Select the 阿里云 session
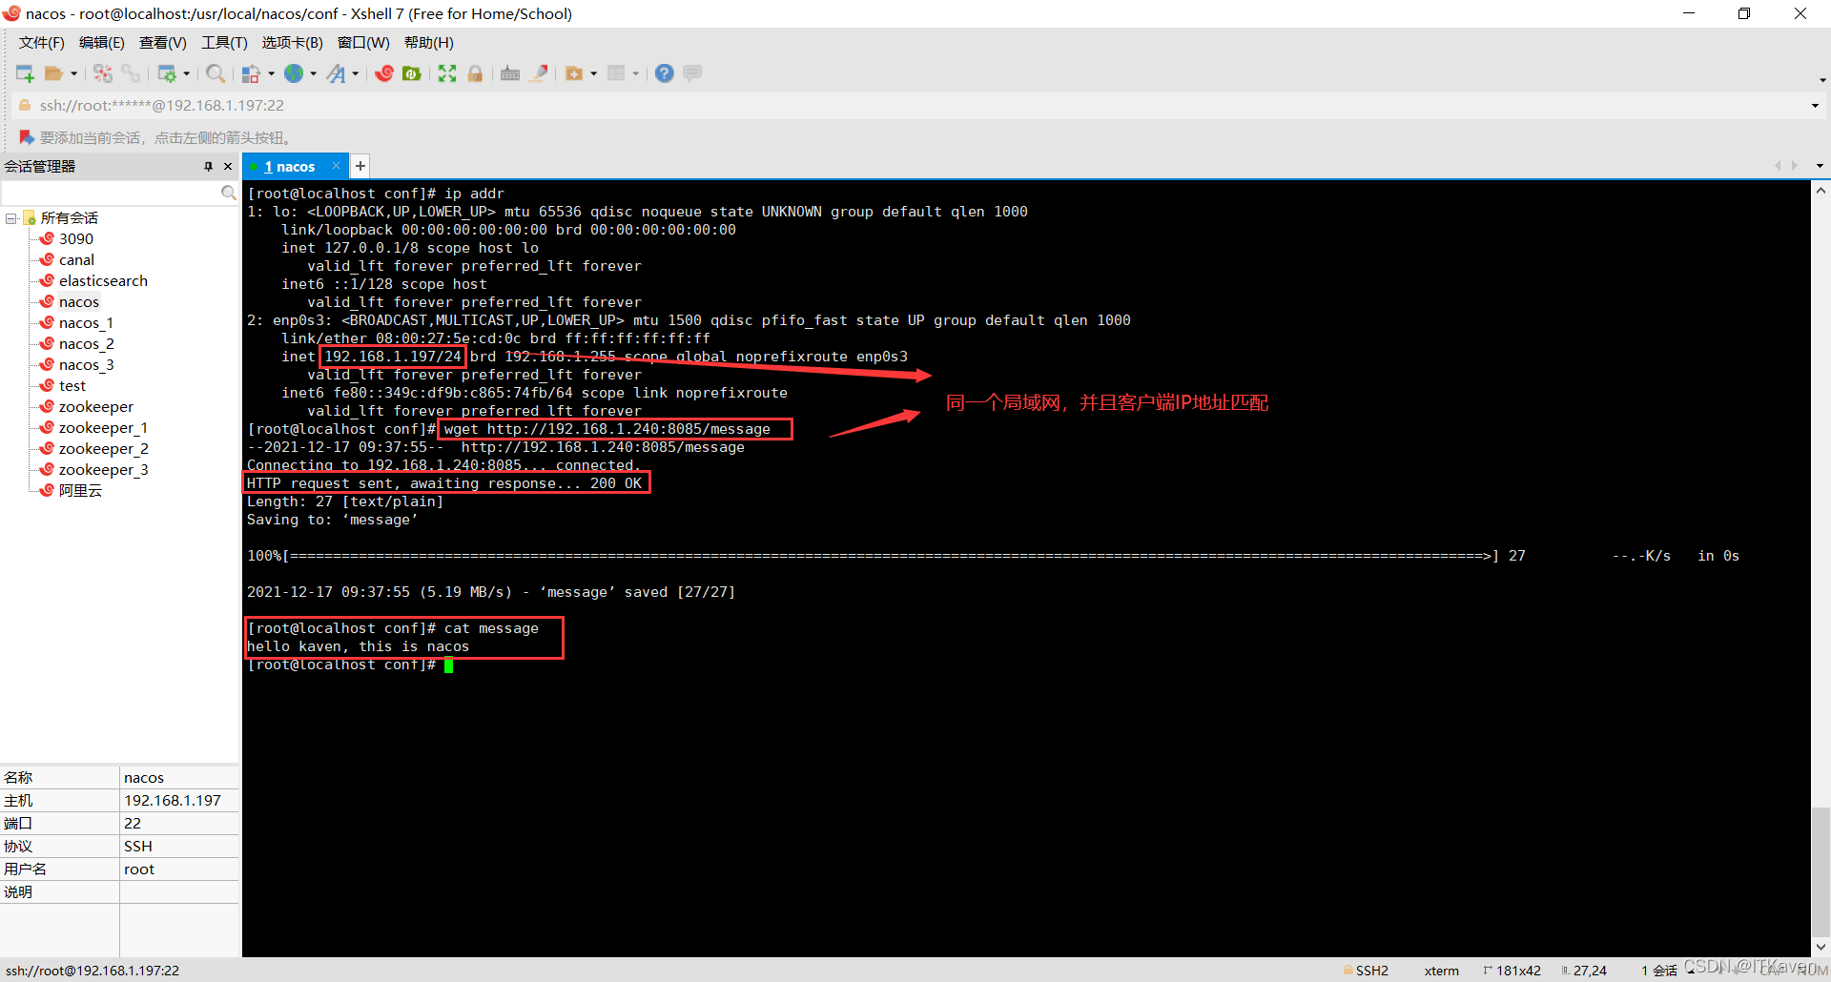This screenshot has height=982, width=1831. [80, 491]
